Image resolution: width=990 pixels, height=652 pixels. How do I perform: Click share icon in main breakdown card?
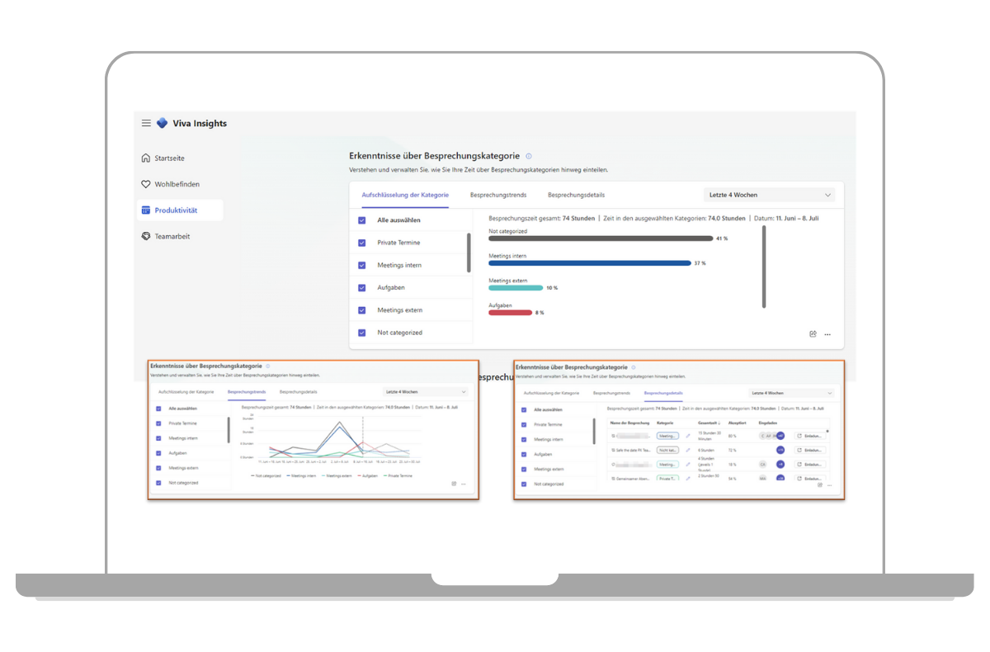click(813, 334)
